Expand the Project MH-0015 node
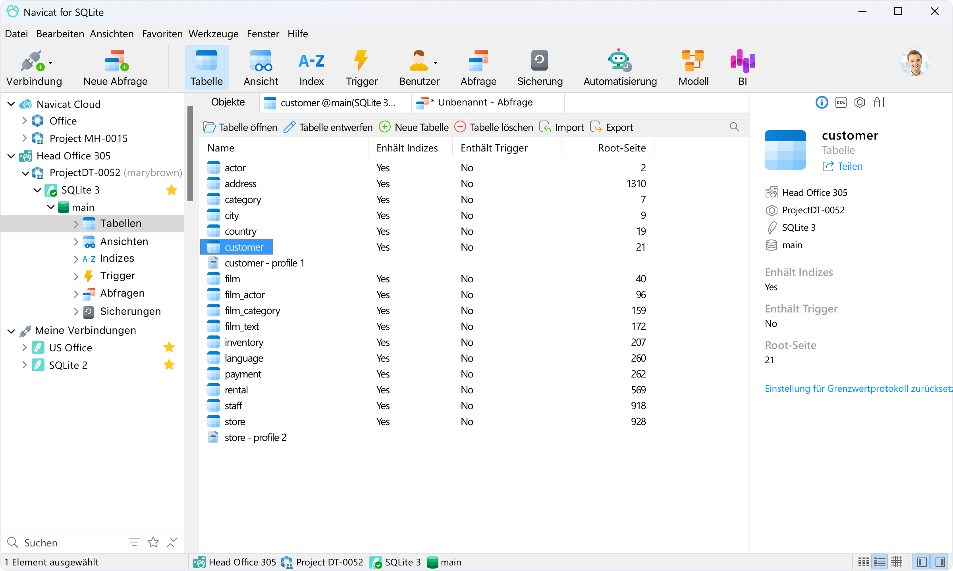 tap(24, 138)
